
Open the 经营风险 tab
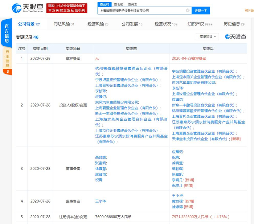98,24
